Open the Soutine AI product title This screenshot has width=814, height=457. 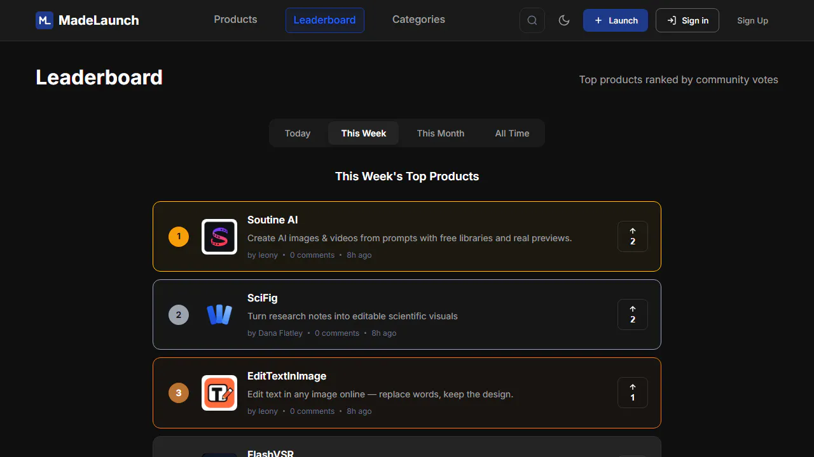pos(273,220)
